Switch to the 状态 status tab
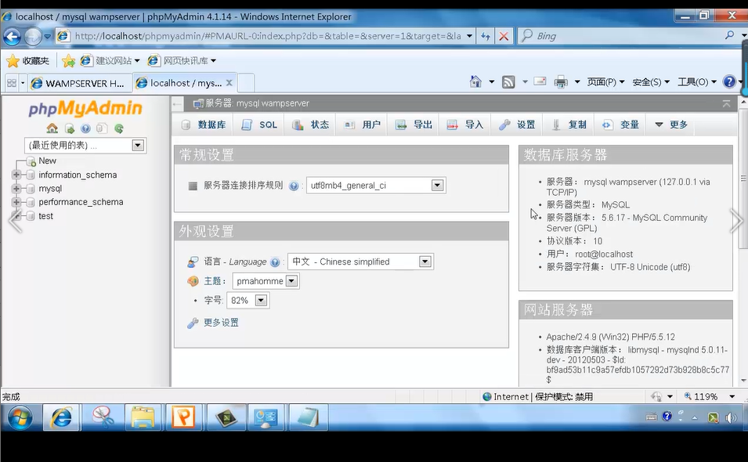Image resolution: width=748 pixels, height=462 pixels. 310,125
